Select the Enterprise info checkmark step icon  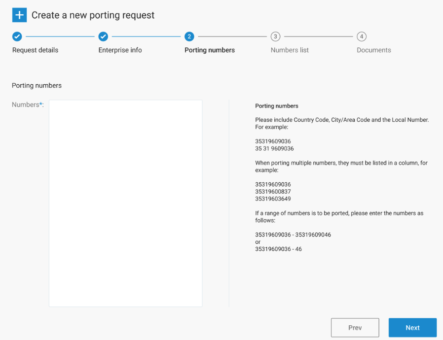click(103, 36)
